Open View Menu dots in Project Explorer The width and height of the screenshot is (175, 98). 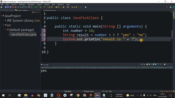tap(39, 12)
